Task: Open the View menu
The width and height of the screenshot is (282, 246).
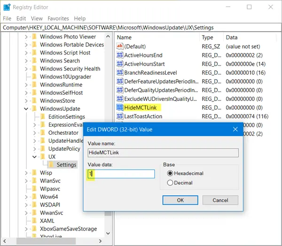Action: point(37,18)
